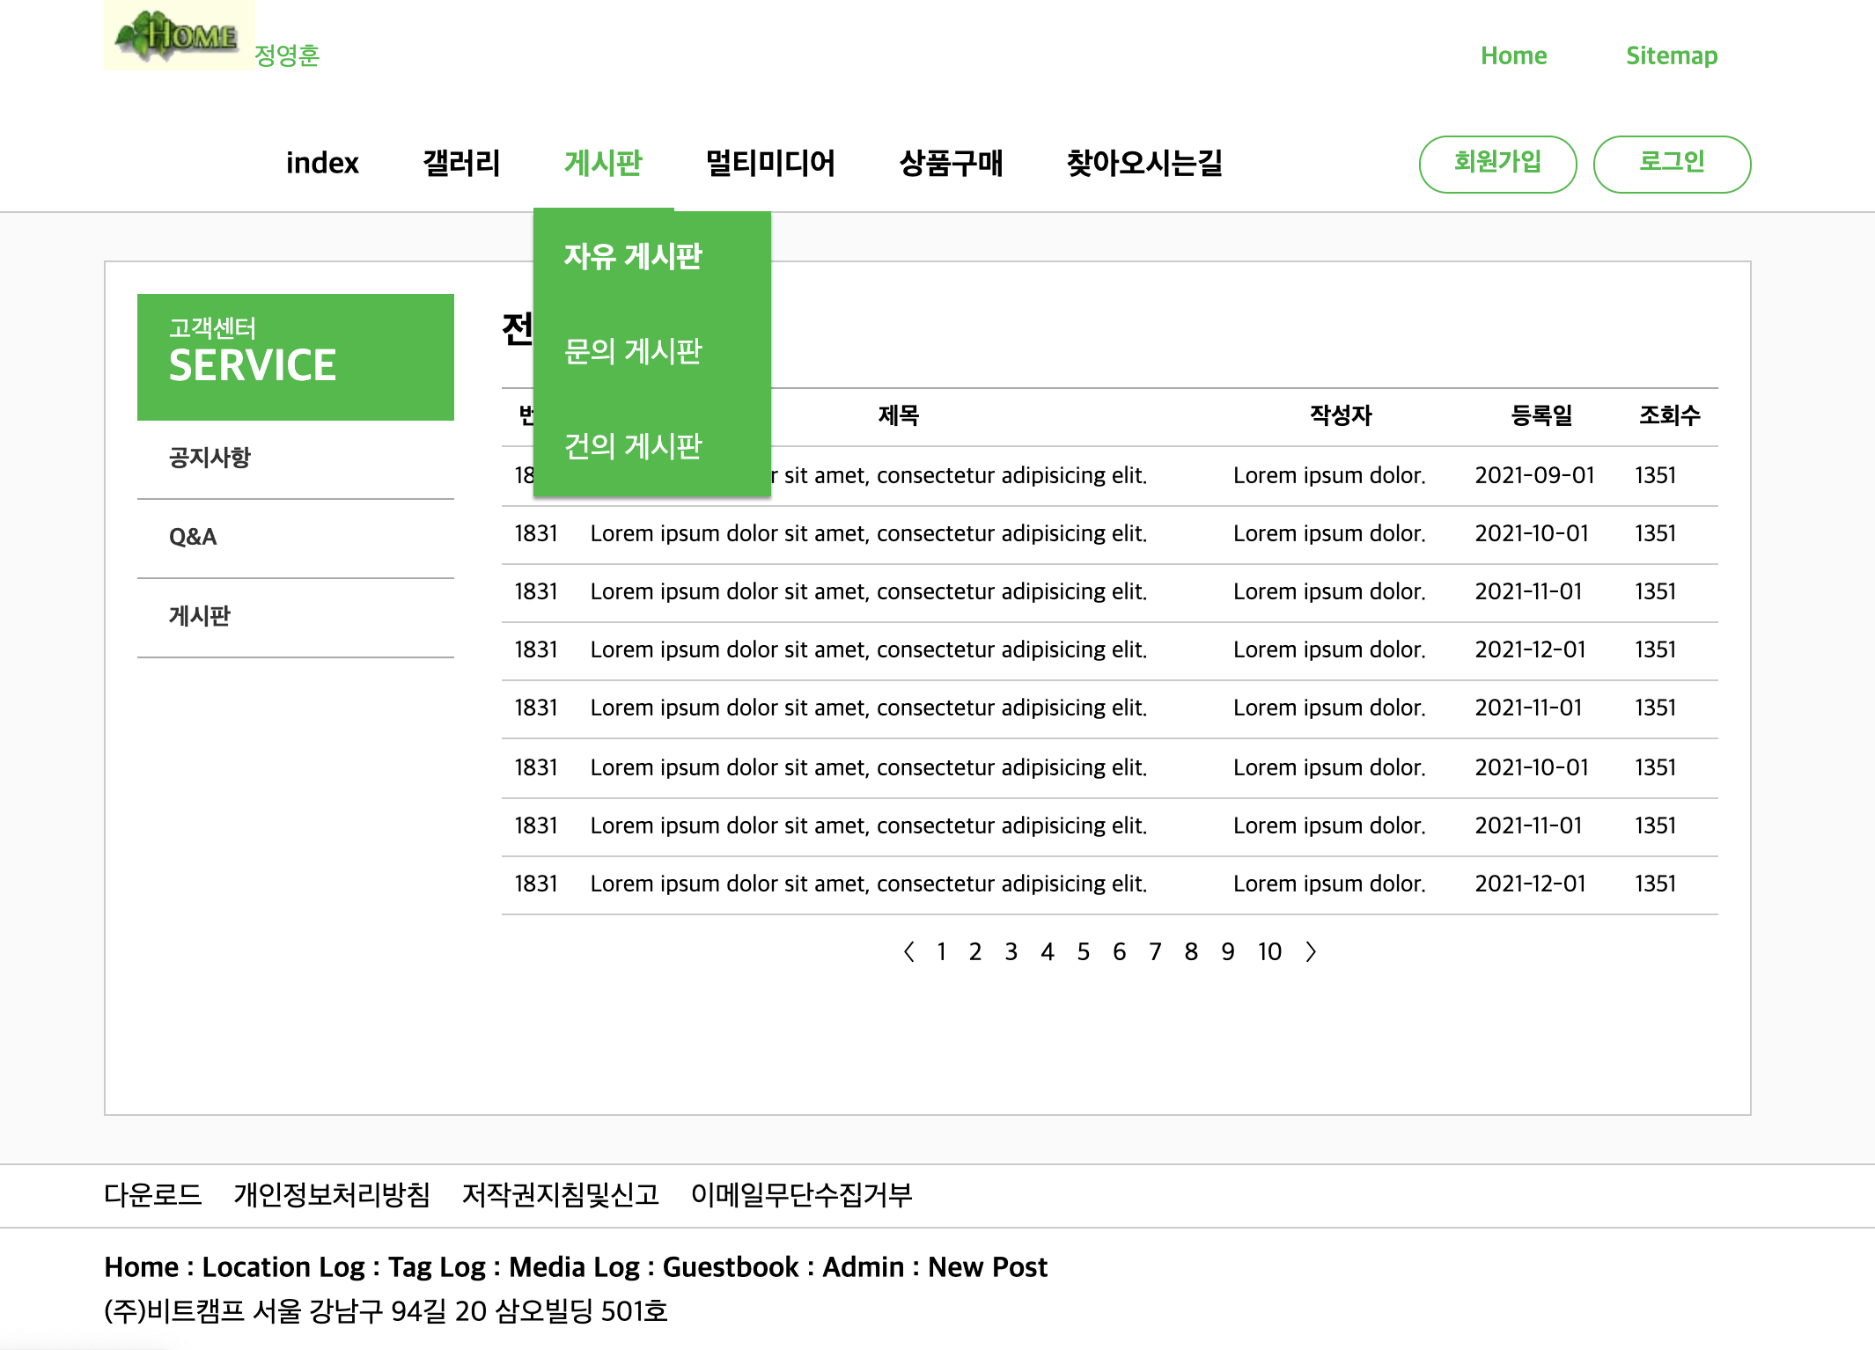Viewport: 1875px width, 1350px height.
Task: Go to previous pagination arrow
Action: point(909,951)
